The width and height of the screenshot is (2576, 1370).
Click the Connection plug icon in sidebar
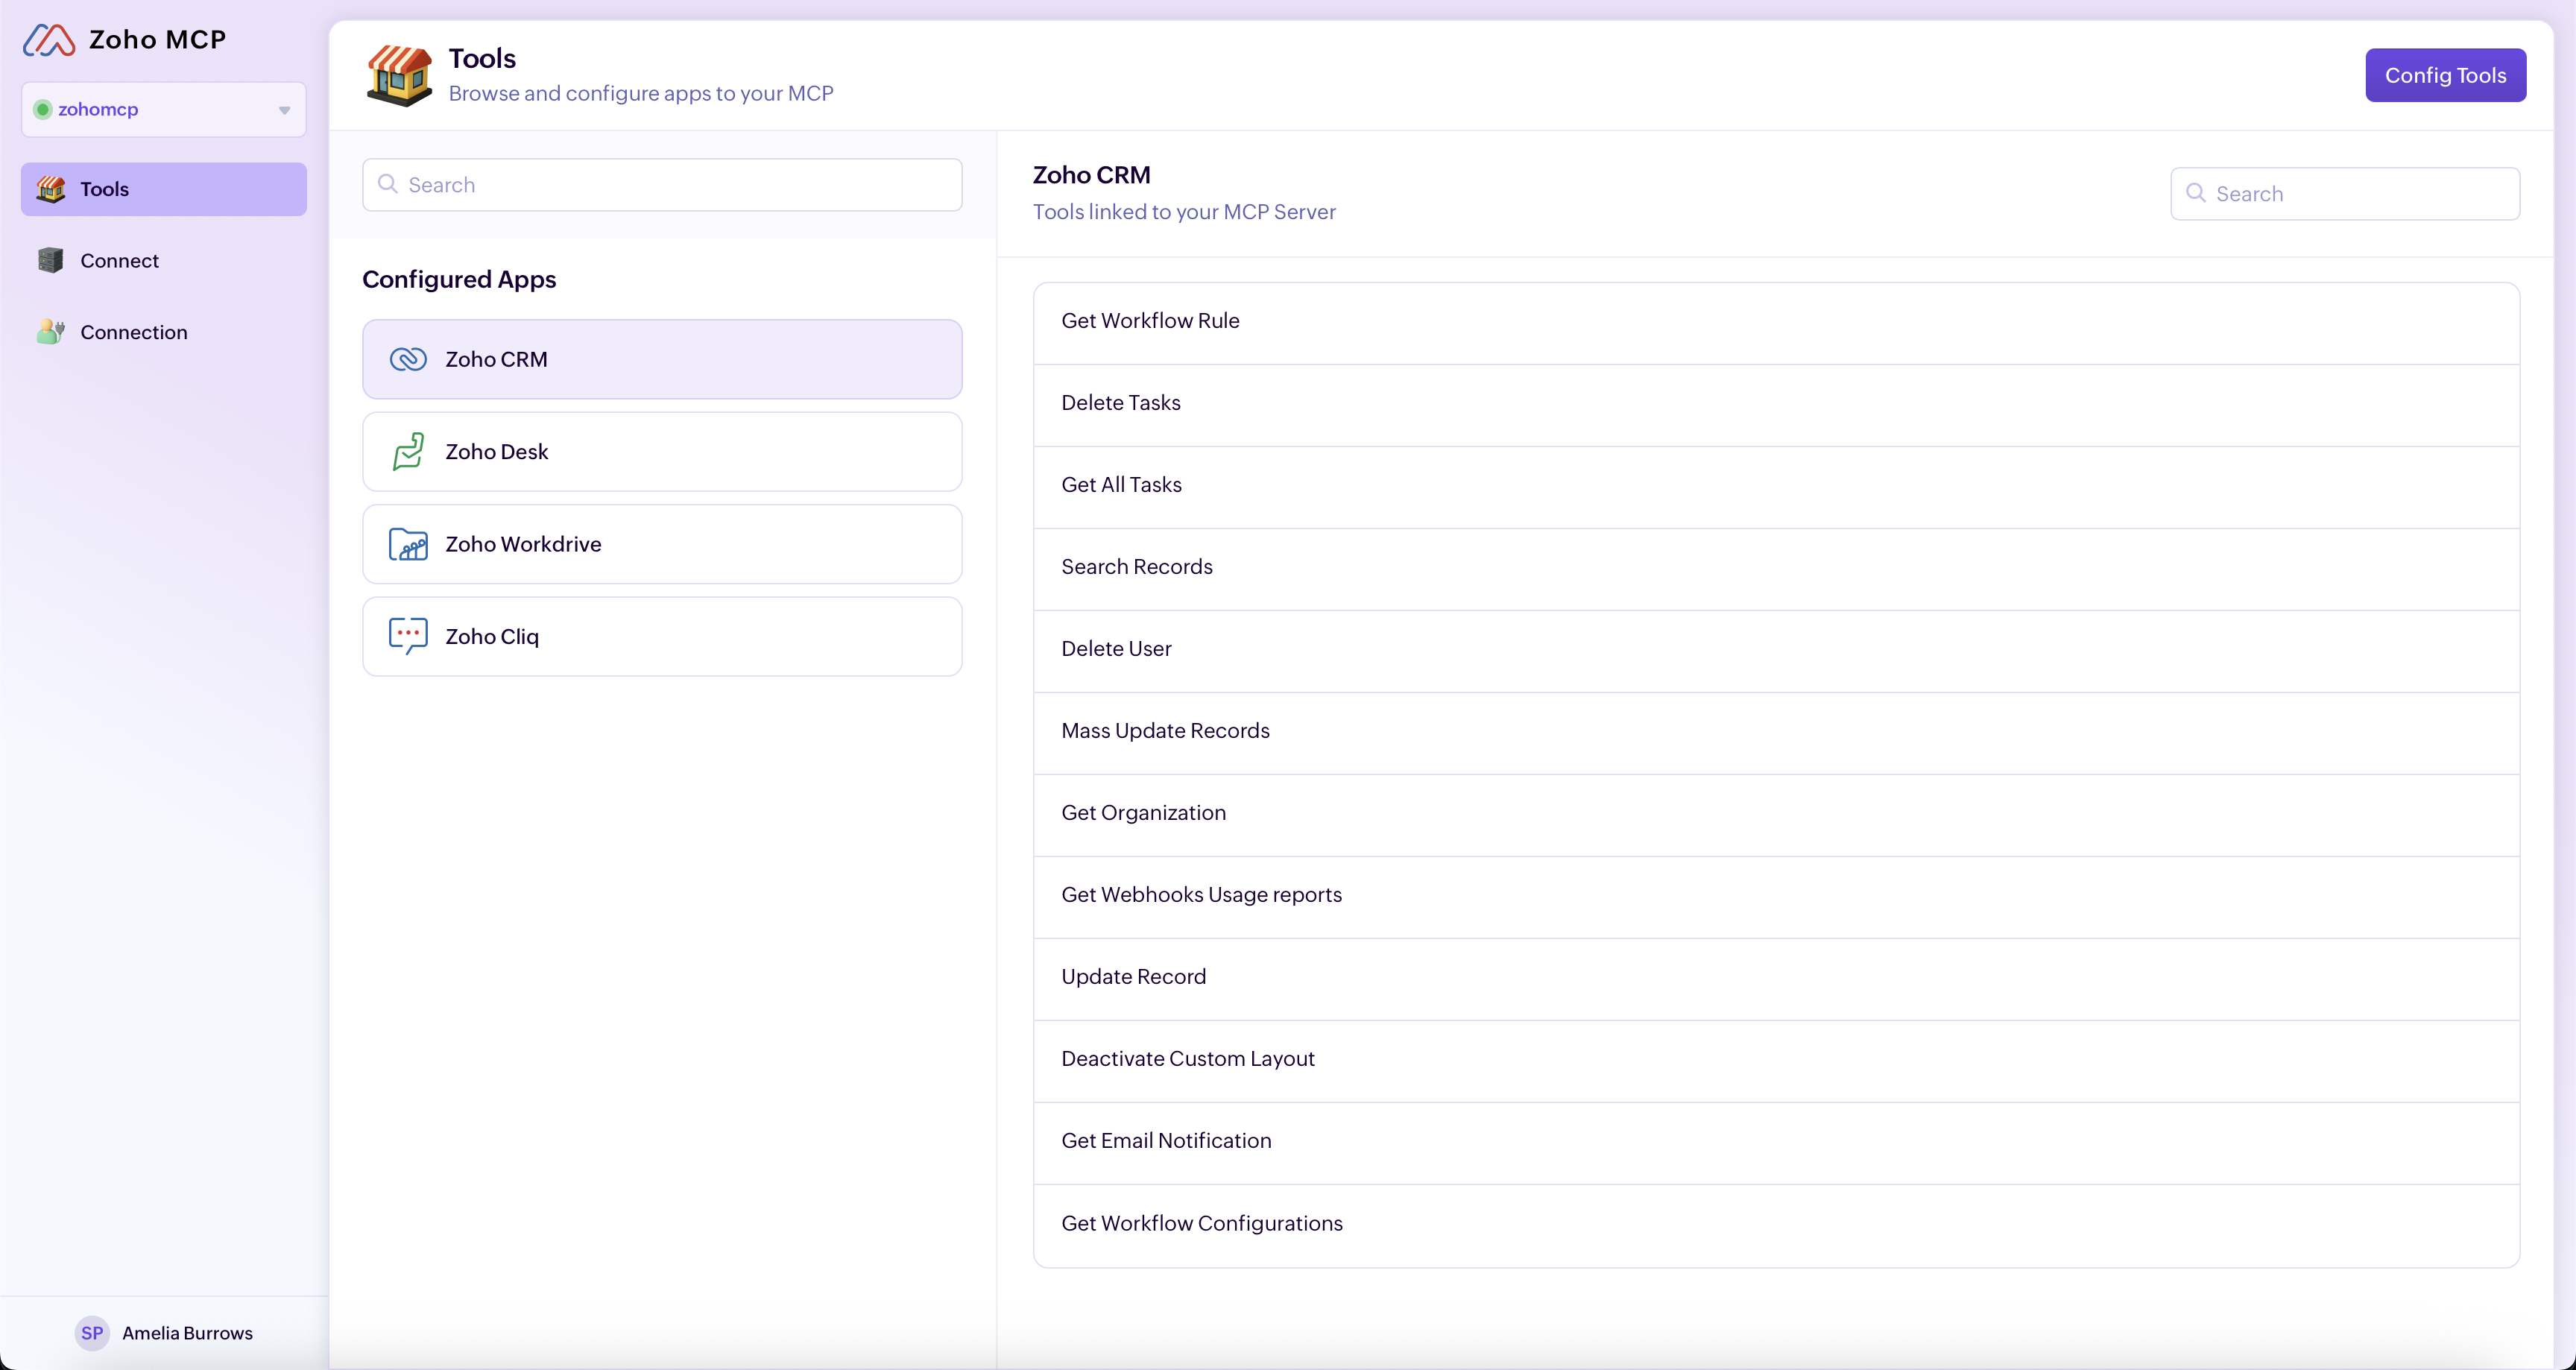click(51, 332)
